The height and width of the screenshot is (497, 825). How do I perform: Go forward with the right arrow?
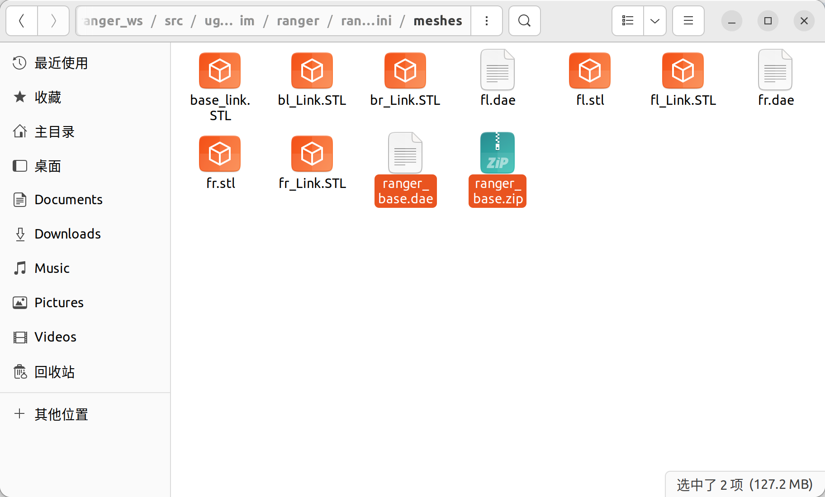coord(53,21)
